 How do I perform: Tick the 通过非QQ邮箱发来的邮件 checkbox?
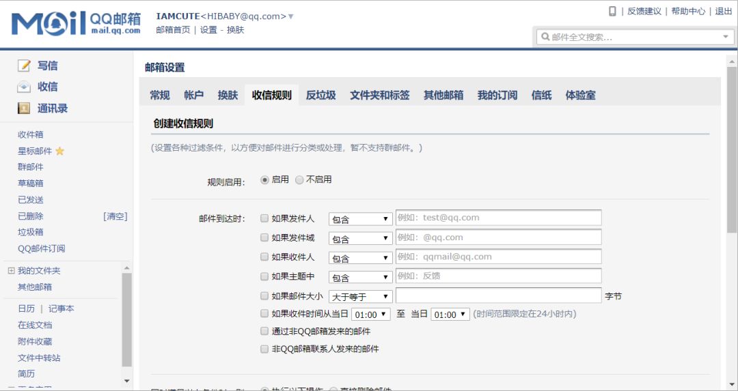coord(264,331)
